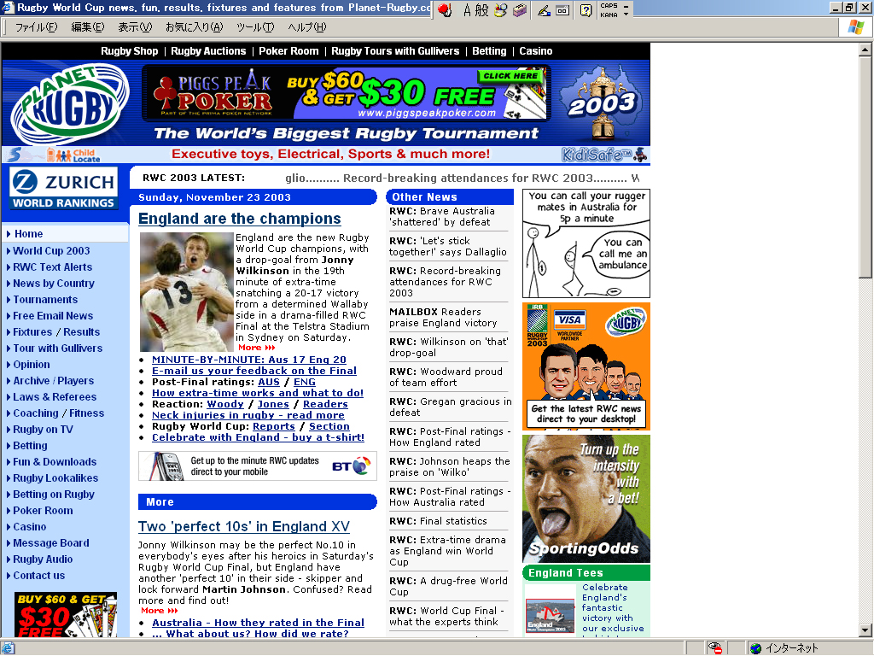874x656 pixels.
Task: Go to News by Country
Action: [x=54, y=284]
